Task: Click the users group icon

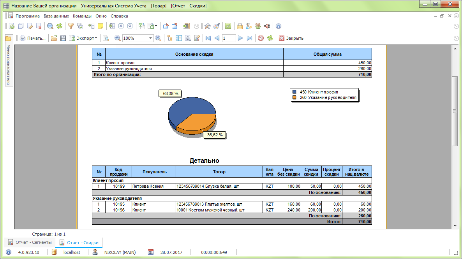Action: pos(258,26)
